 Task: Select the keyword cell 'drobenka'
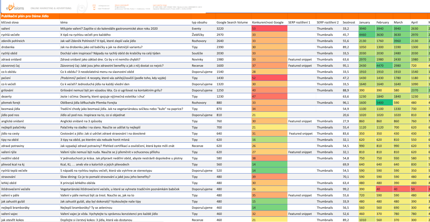30,47
